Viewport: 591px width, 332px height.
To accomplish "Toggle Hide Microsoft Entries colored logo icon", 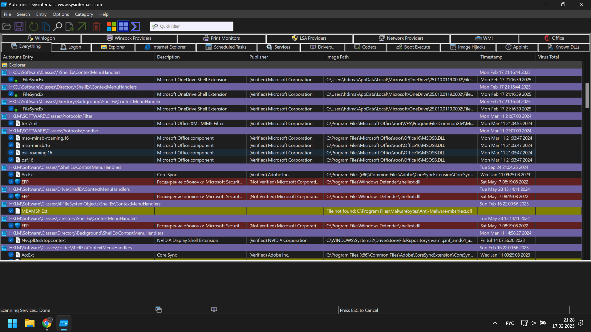I will click(x=111, y=26).
